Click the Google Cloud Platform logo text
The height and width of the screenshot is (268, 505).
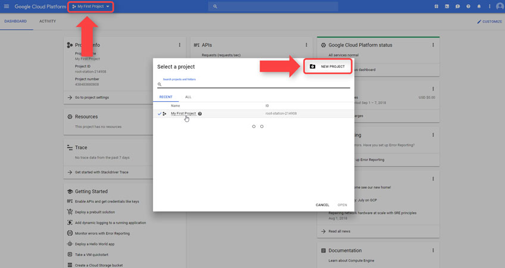[x=40, y=7]
